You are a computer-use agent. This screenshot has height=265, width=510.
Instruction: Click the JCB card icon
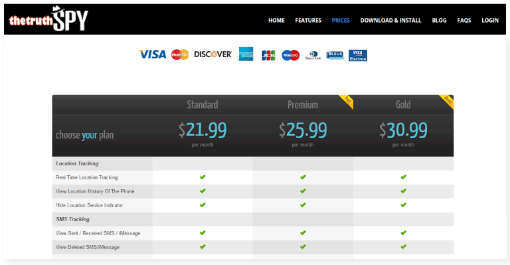268,55
